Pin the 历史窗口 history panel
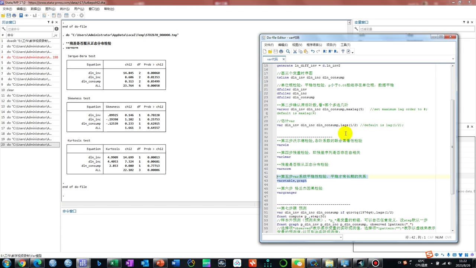The image size is (476, 268). 52,22
